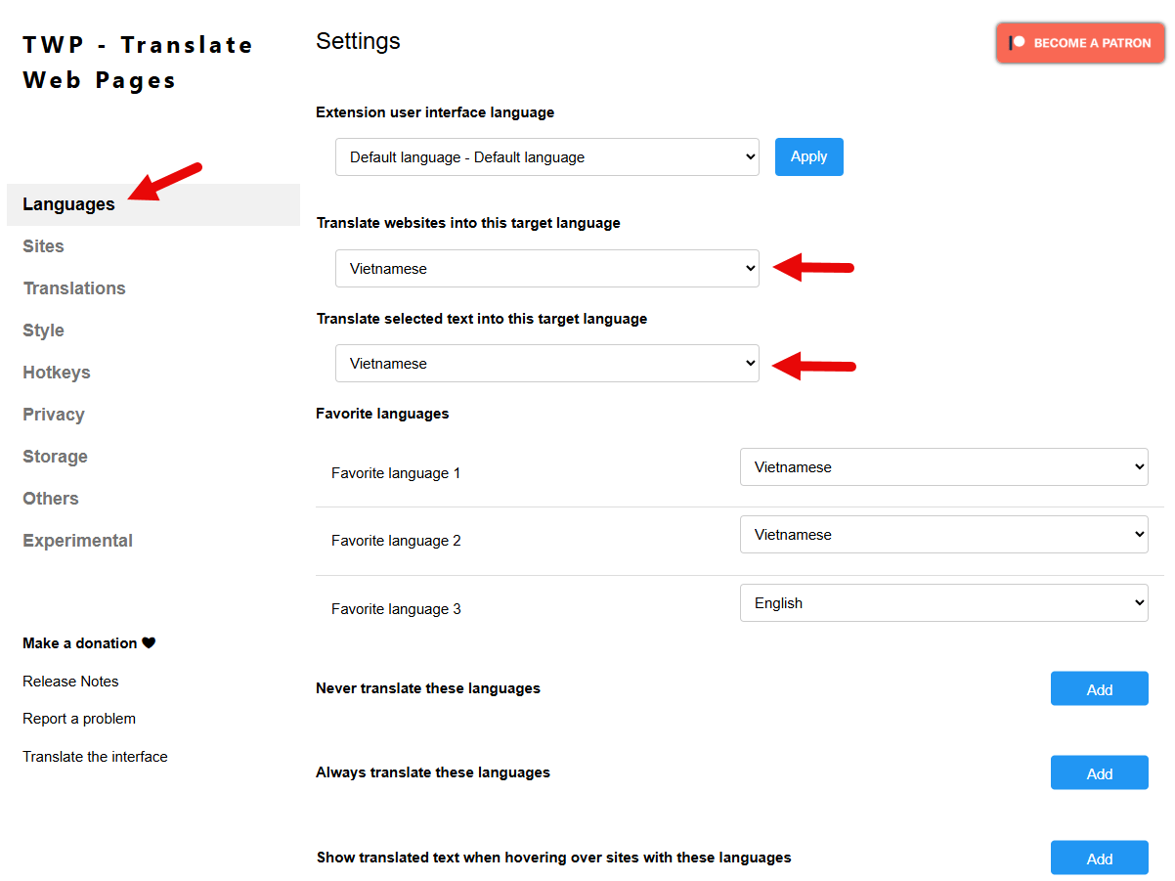Viewport: 1175px width, 881px height.
Task: Click the Favorite language 2 label
Action: 396,541
